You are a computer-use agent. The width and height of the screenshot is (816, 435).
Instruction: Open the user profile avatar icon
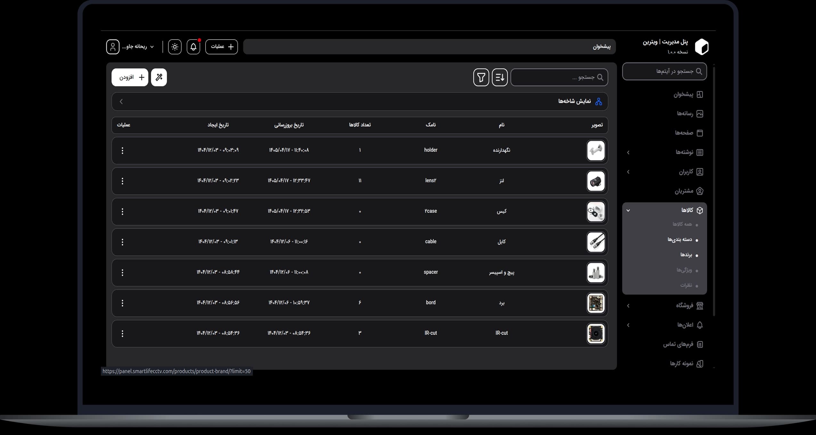(x=113, y=47)
